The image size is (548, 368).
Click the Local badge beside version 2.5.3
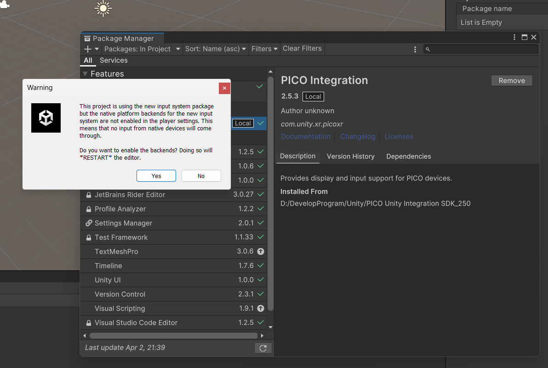coord(313,97)
